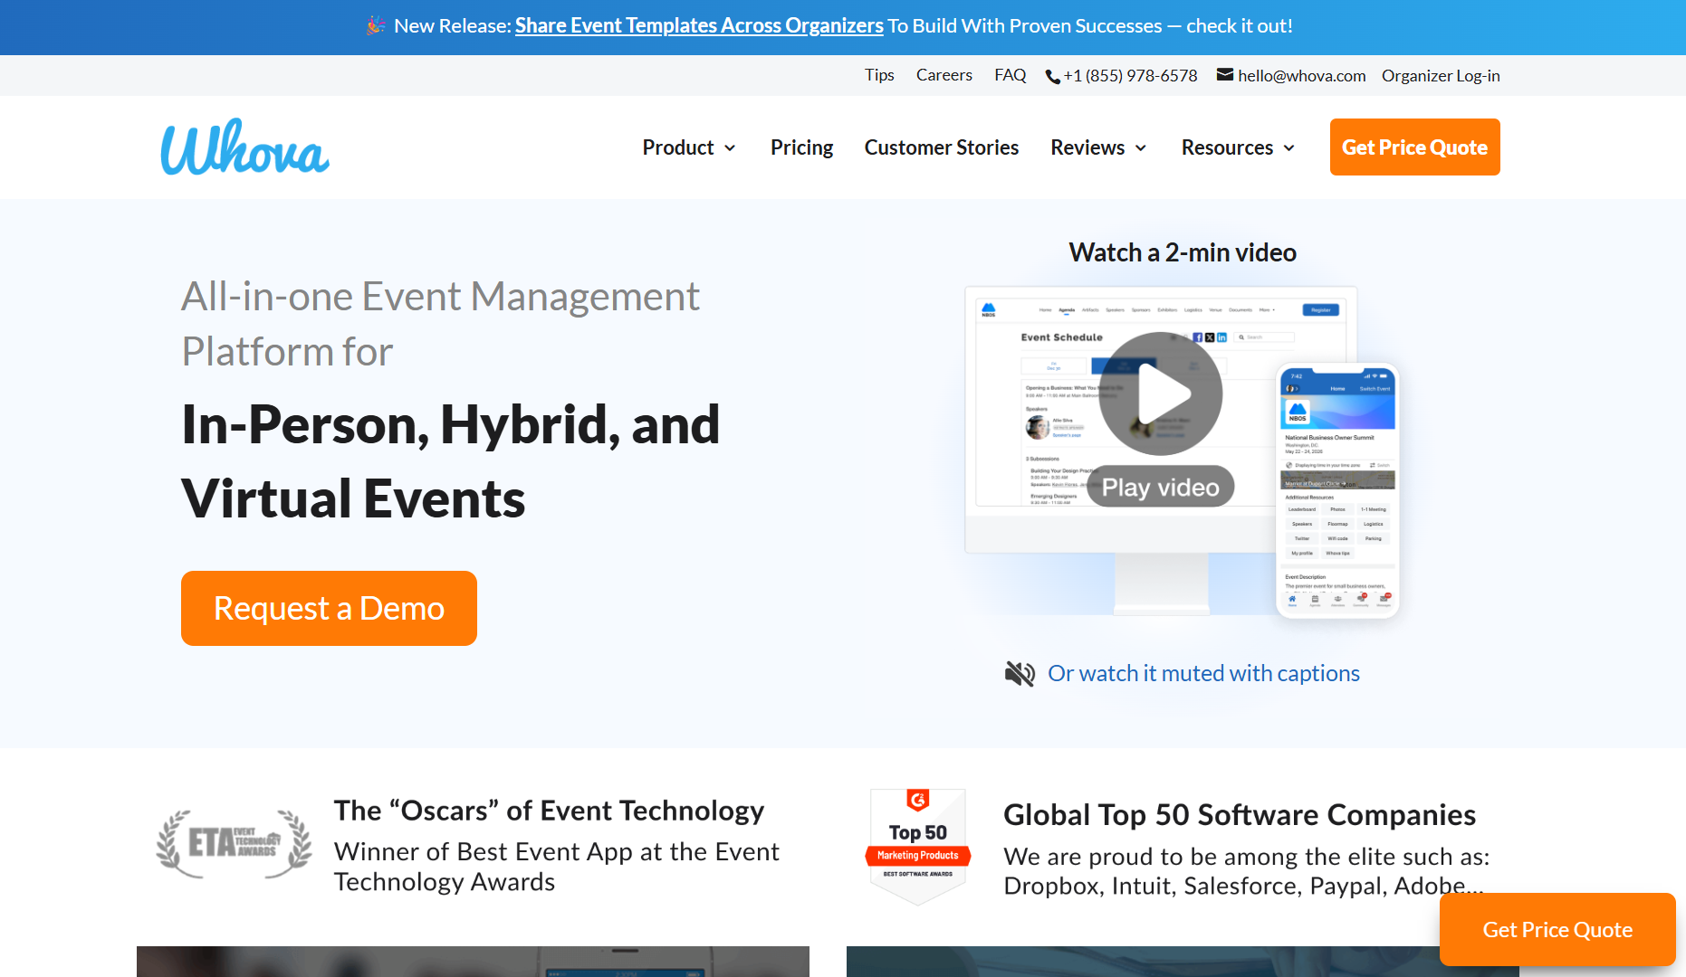Screen dimensions: 1686x977
Task: Click Or watch it muted with captions
Action: 1203,673
